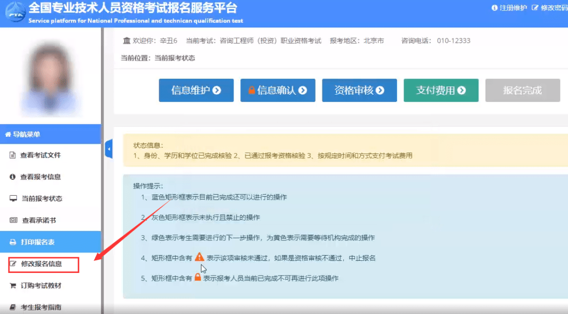Click the green 支付费用 button
This screenshot has height=314, width=568.
click(441, 90)
